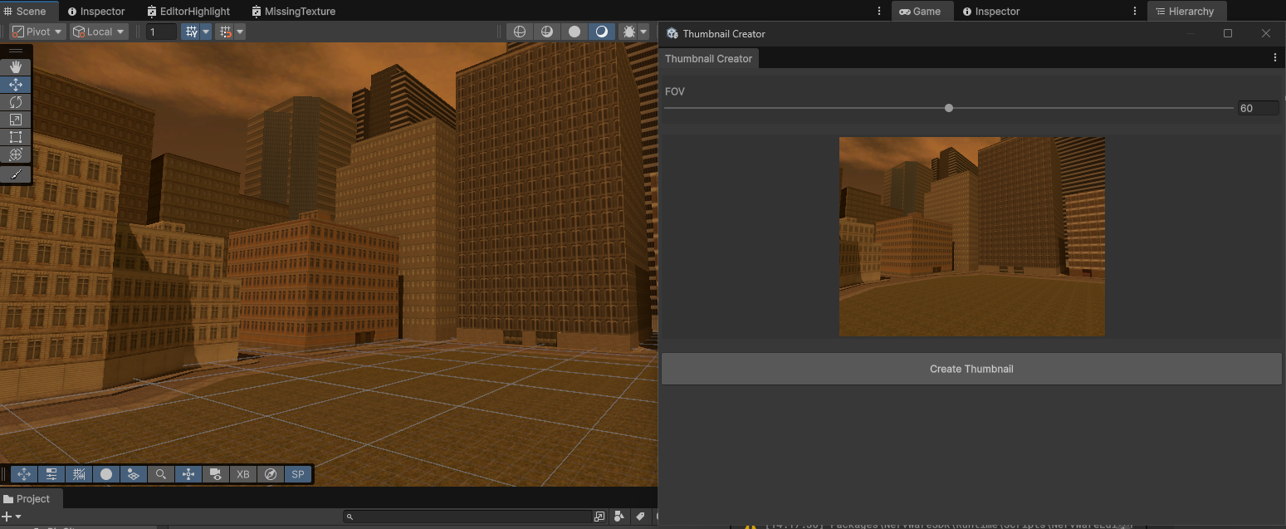Click the Create Thumbnail button
The image size is (1286, 529).
point(971,369)
